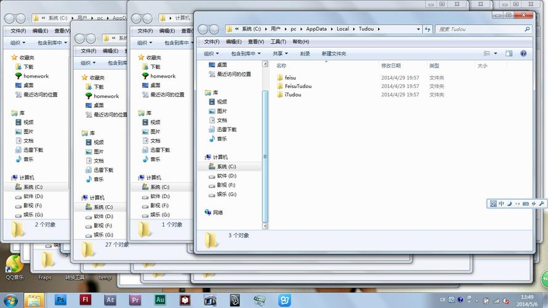Click the Back arrow in the Tudou window
Viewport: 548px width, 308px height.
pyautogui.click(x=203, y=30)
